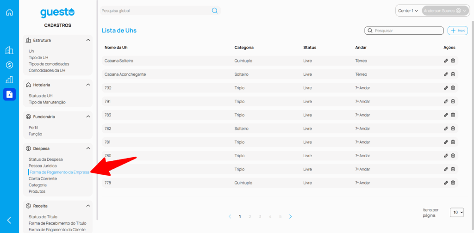Delete the Cabana Aconchegante row via trash icon

pos(453,74)
